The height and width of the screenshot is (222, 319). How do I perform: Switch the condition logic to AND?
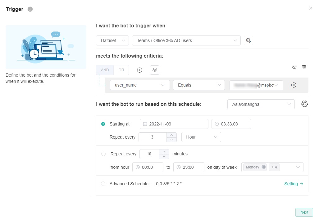104,70
